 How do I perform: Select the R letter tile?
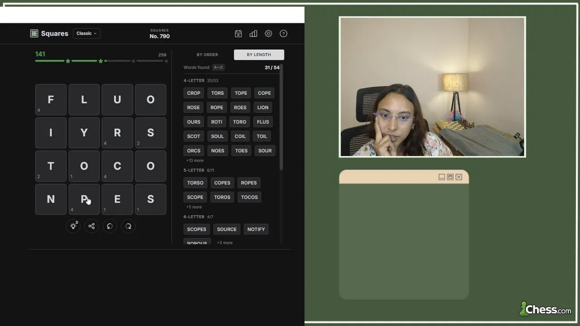(117, 133)
